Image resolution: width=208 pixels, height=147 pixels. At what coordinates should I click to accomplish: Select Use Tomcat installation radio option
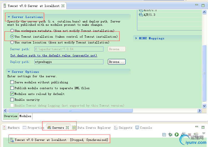[x=12, y=37]
